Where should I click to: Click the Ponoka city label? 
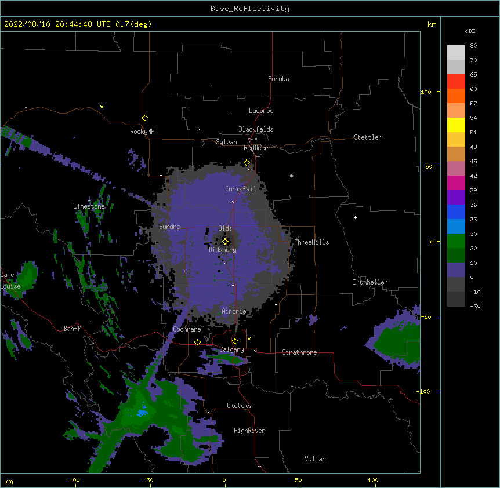pyautogui.click(x=278, y=79)
